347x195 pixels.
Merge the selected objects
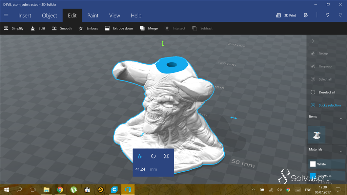point(149,28)
